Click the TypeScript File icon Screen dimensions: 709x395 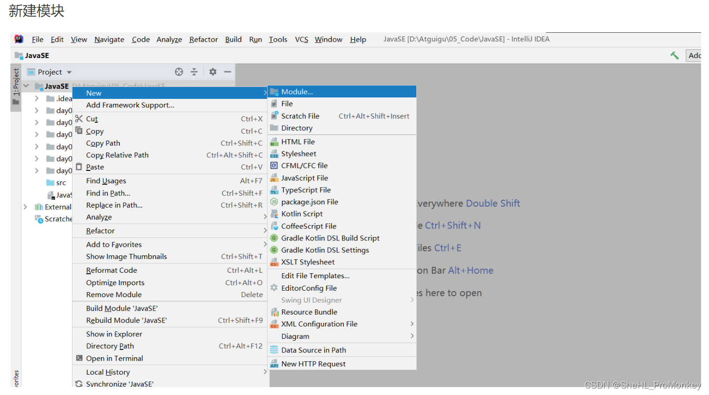[274, 190]
